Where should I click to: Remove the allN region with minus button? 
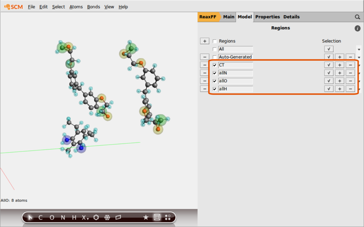point(205,73)
